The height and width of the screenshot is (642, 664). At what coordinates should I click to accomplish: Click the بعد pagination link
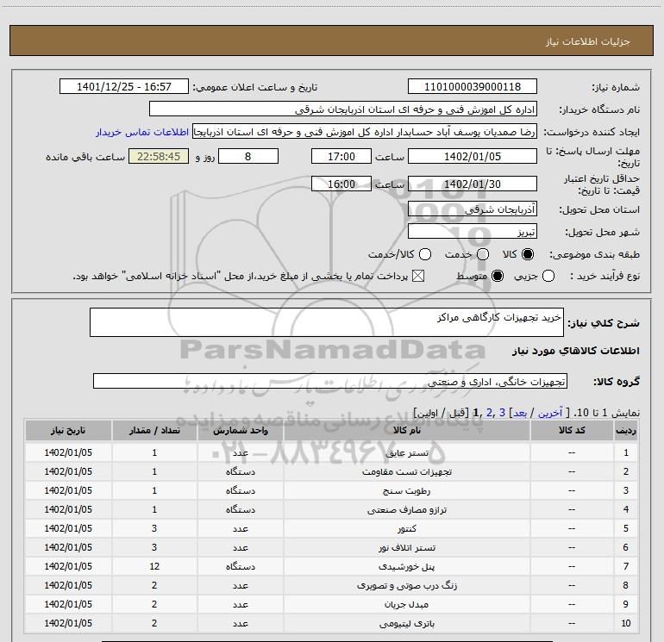pos(520,413)
